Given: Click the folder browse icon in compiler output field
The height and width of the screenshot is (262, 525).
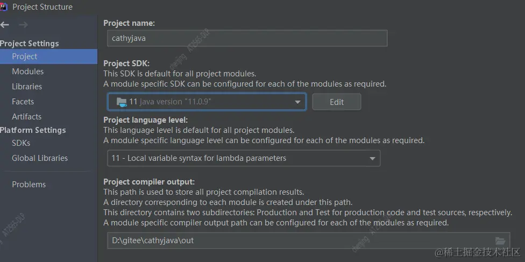Looking at the screenshot, I should [500, 240].
